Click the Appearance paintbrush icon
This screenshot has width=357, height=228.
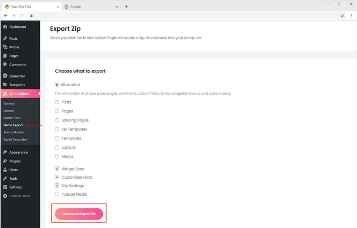(x=5, y=152)
